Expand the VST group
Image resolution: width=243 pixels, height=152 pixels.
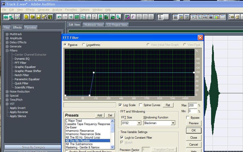pos(7,104)
